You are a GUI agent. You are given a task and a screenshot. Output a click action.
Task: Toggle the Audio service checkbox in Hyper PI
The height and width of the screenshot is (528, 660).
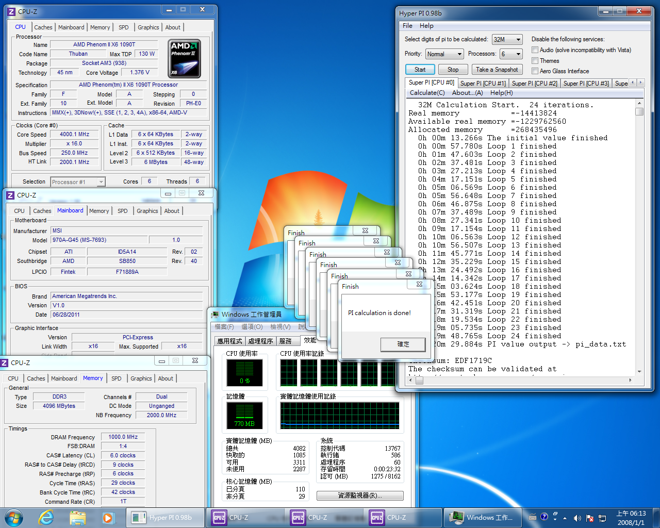535,50
